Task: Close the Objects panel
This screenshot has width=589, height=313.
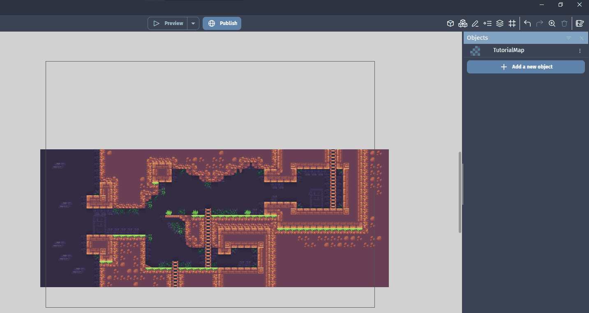Action: click(x=582, y=38)
